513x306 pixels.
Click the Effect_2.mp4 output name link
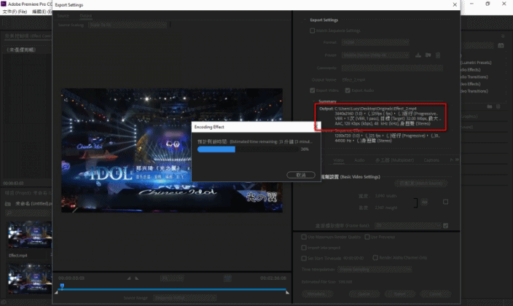pyautogui.click(x=353, y=79)
